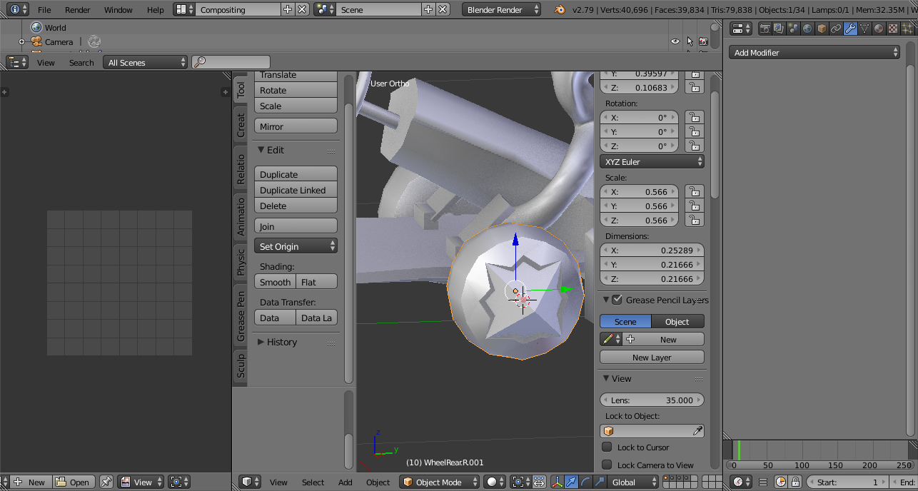The height and width of the screenshot is (491, 918).
Task: Open the Texture properties checker icon
Action: click(893, 29)
